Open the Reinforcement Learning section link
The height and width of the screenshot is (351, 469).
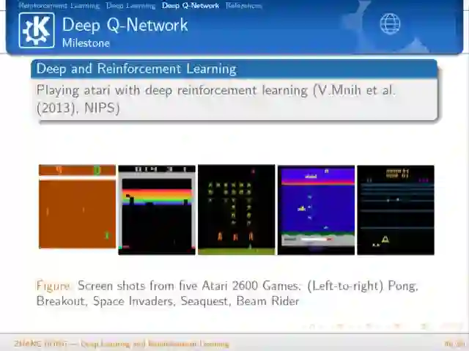coord(59,6)
